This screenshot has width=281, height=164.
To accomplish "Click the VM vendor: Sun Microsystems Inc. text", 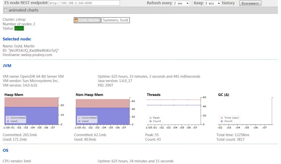I will coord(30,81).
